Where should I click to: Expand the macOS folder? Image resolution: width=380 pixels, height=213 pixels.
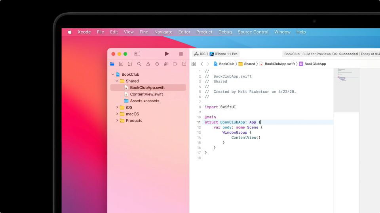pos(117,114)
